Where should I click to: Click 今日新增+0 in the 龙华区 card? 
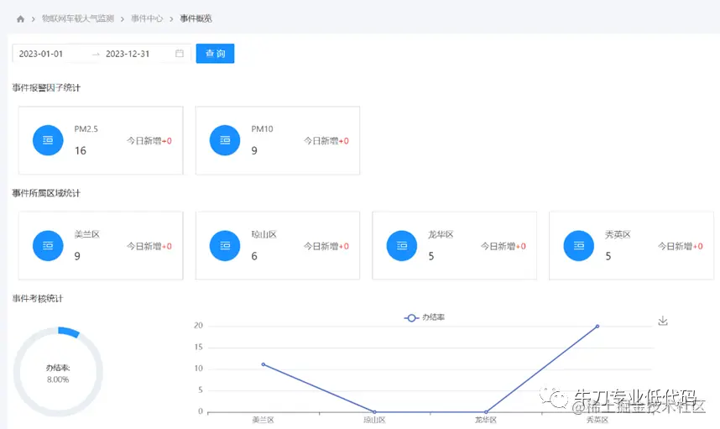coord(503,247)
